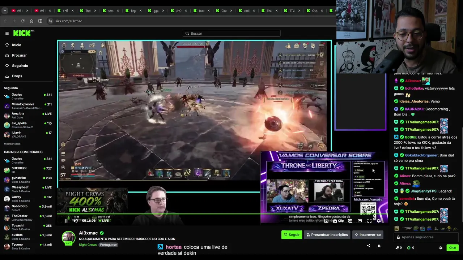463x260 pixels.
Task: Click the green Chat send button
Action: (x=453, y=248)
